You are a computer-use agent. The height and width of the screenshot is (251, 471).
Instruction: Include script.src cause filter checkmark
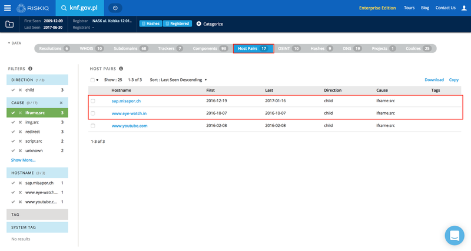pyautogui.click(x=13, y=141)
